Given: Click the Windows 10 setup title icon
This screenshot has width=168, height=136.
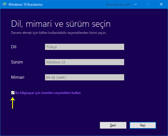Looking at the screenshot, I should click(x=5, y=4).
